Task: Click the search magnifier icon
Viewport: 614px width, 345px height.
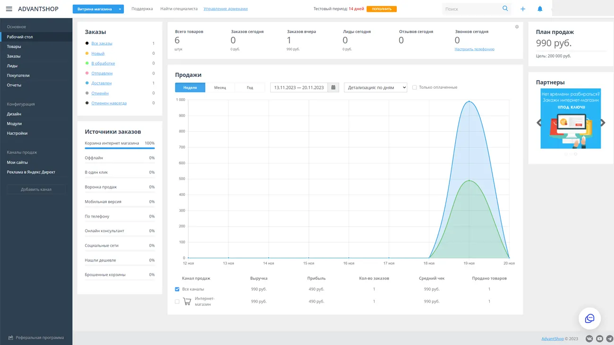Action: tap(505, 8)
